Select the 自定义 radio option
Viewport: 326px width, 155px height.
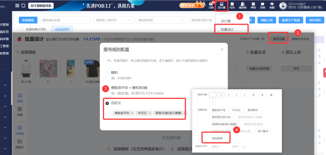[x=107, y=103]
